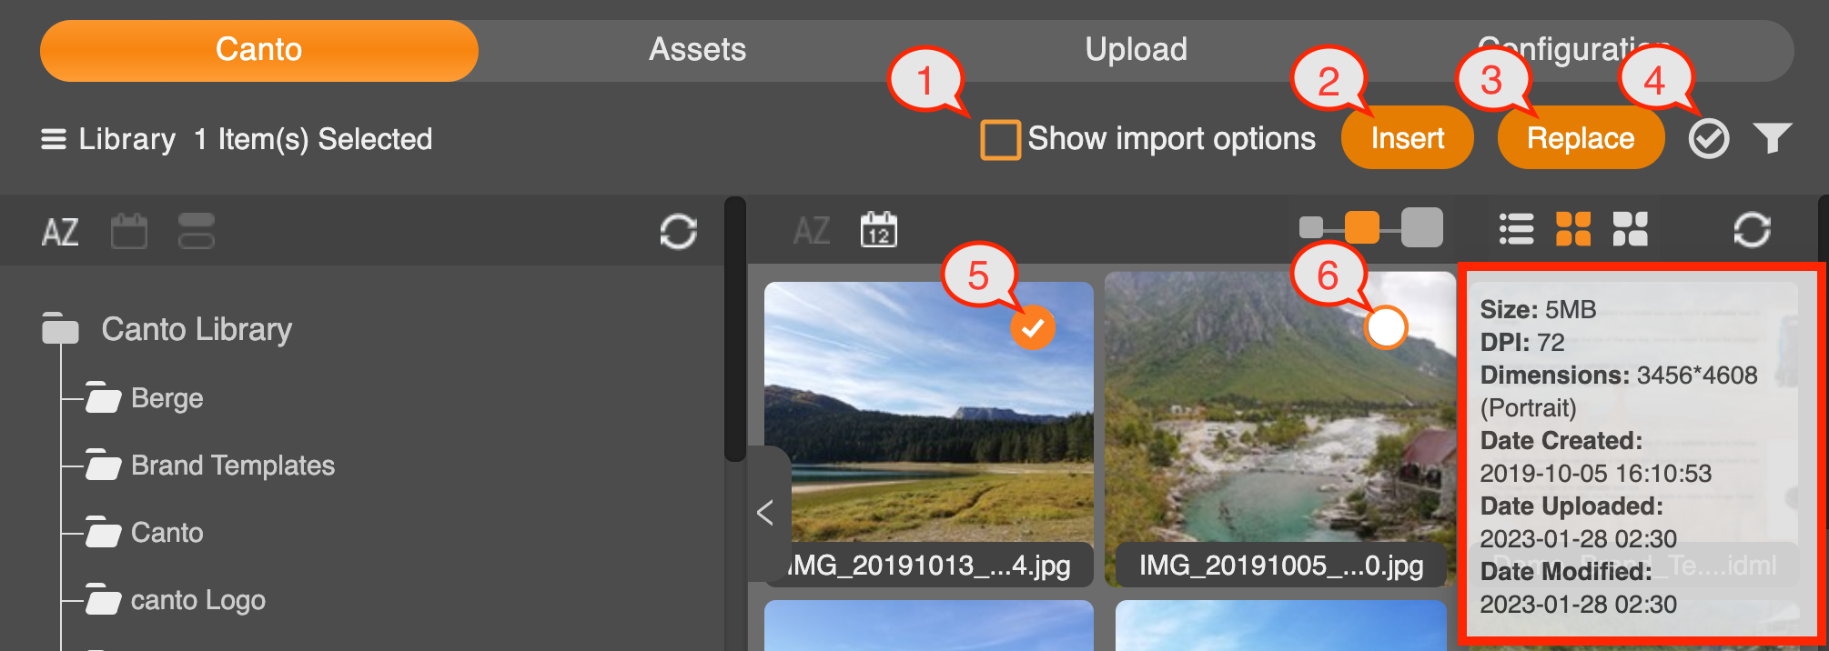Click the filter funnel icon

1772,138
